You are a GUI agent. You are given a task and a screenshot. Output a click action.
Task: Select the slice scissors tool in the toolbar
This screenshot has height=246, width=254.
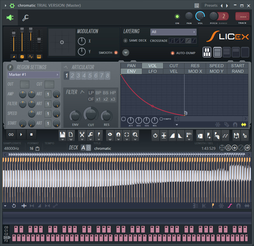click(x=82, y=135)
